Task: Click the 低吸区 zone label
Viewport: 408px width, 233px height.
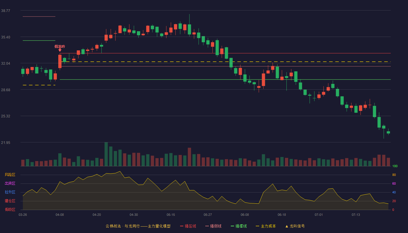Action: 10,209
